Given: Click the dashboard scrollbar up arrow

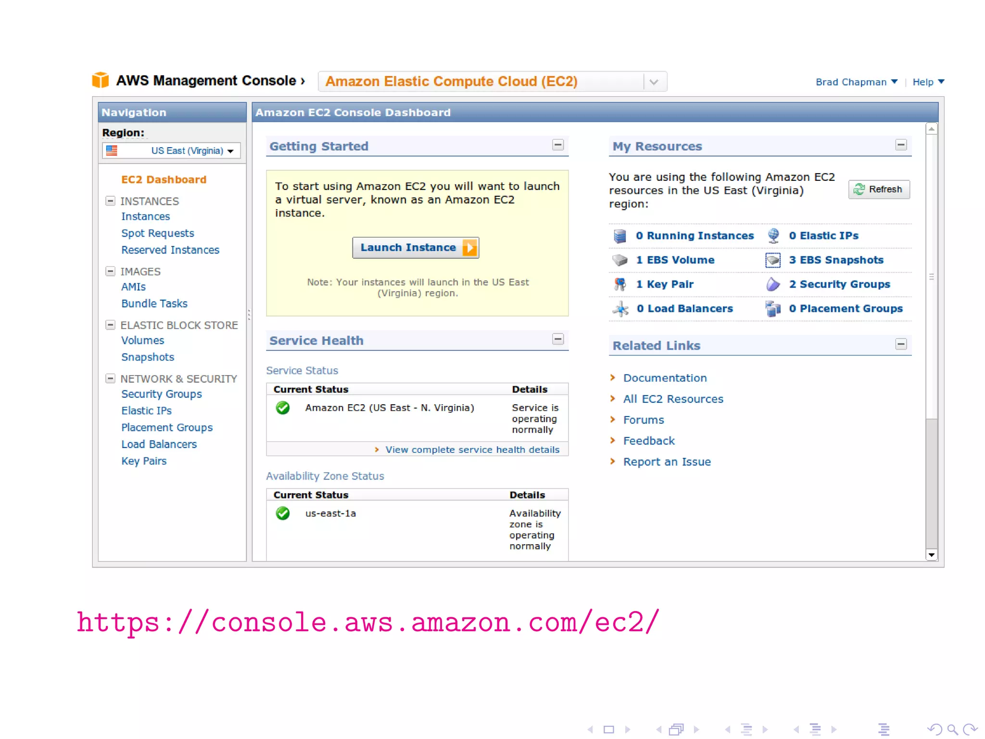Looking at the screenshot, I should coord(932,129).
